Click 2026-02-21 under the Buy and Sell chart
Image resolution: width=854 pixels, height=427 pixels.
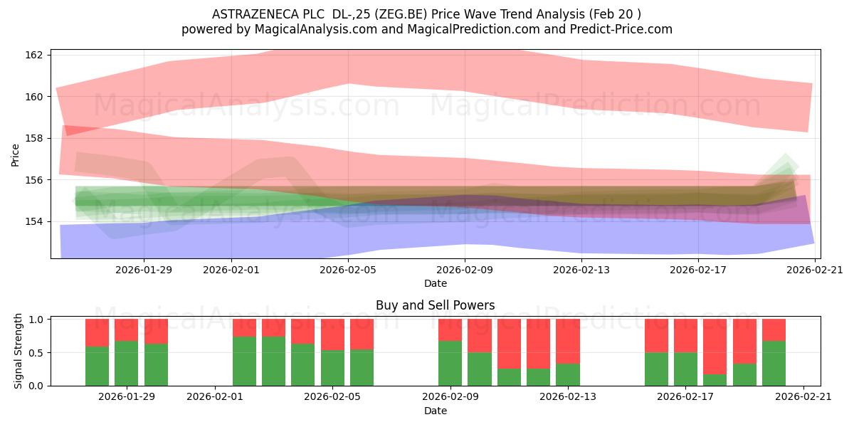[x=803, y=397]
